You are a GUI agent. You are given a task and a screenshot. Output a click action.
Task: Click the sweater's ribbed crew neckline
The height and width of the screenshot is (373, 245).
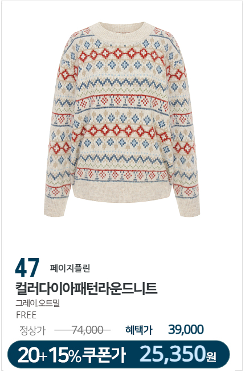pos(122,33)
